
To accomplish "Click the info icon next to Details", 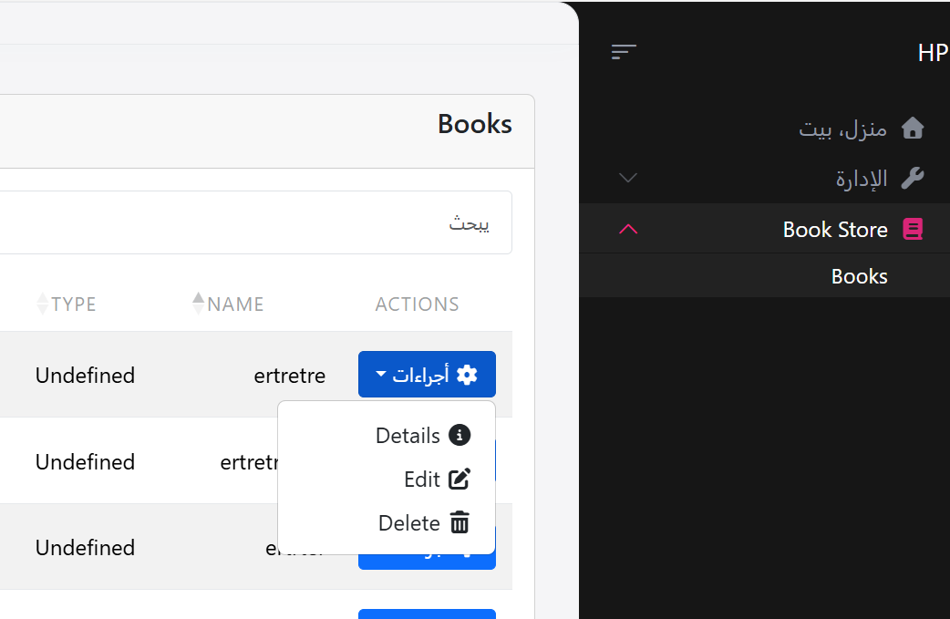I will click(460, 435).
